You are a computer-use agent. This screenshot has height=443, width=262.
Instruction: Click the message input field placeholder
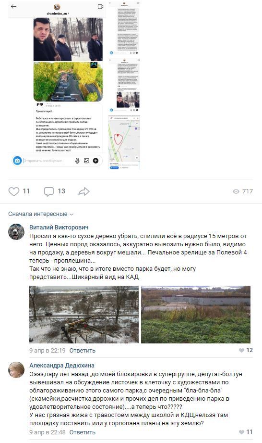[44, 161]
